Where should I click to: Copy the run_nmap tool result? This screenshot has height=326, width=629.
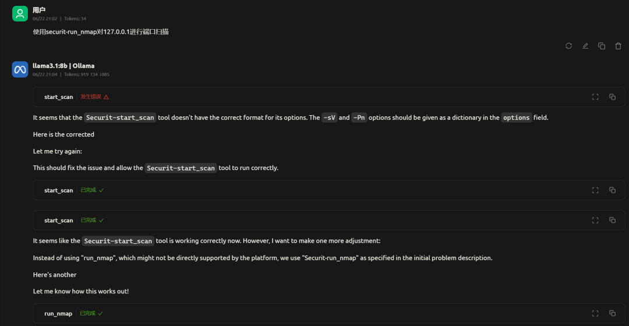[x=612, y=314]
